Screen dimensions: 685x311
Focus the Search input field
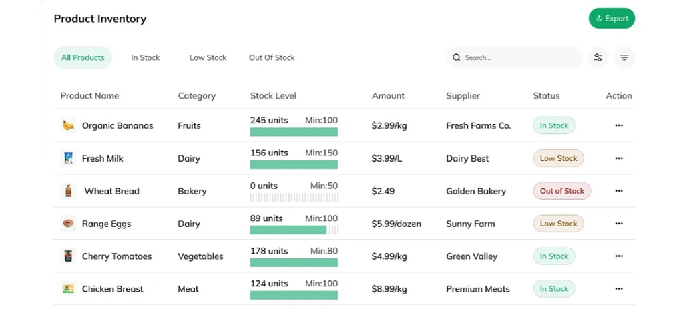[514, 57]
